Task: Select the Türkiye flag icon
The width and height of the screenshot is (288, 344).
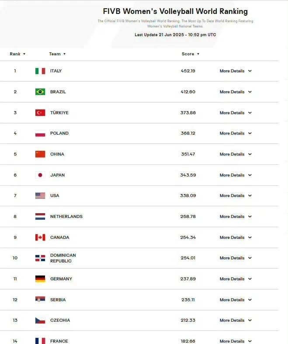Action: click(40, 112)
